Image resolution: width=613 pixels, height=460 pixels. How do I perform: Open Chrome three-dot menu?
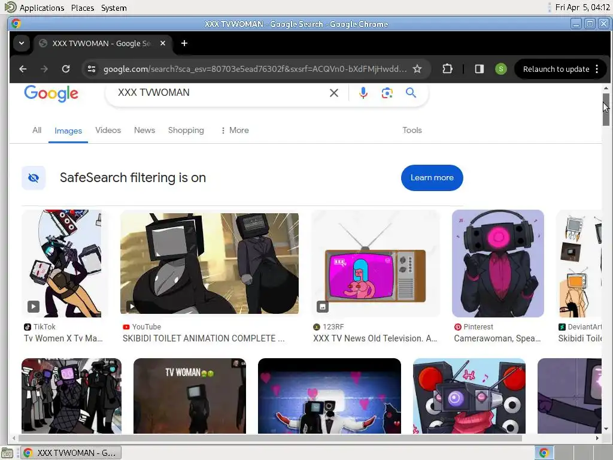pyautogui.click(x=597, y=69)
